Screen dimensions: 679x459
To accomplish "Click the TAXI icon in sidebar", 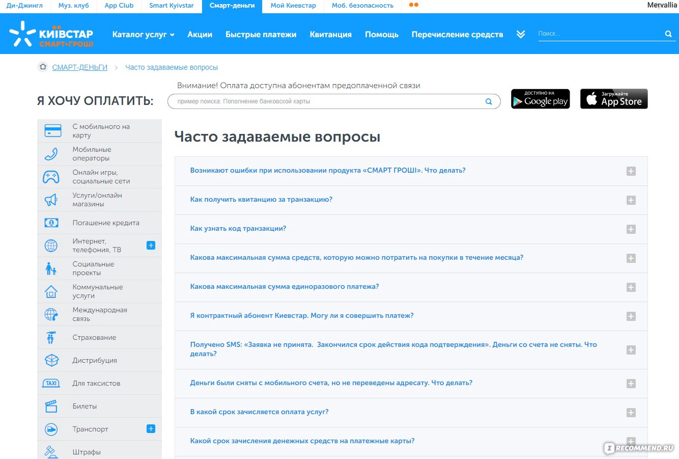I will coord(51,383).
